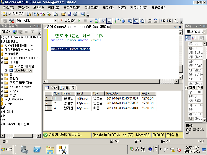Click the properties Categorized view icon
This screenshot has width=207, height=155.
[188, 38]
